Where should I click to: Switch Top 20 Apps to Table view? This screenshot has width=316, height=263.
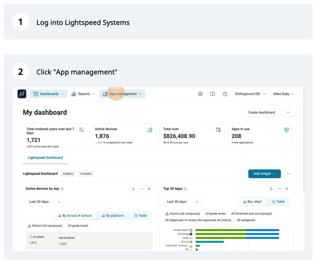(278, 201)
